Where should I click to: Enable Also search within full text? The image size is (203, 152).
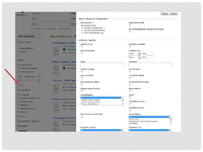pyautogui.click(x=130, y=32)
